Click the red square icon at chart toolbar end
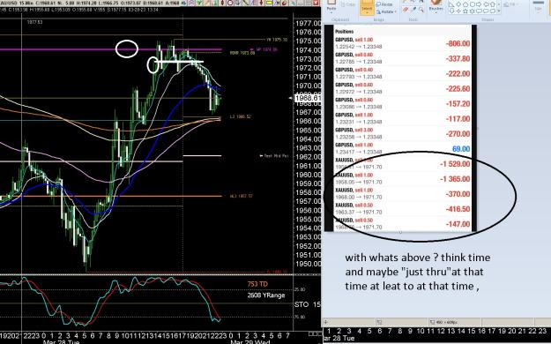The width and height of the screenshot is (551, 344). [316, 3]
